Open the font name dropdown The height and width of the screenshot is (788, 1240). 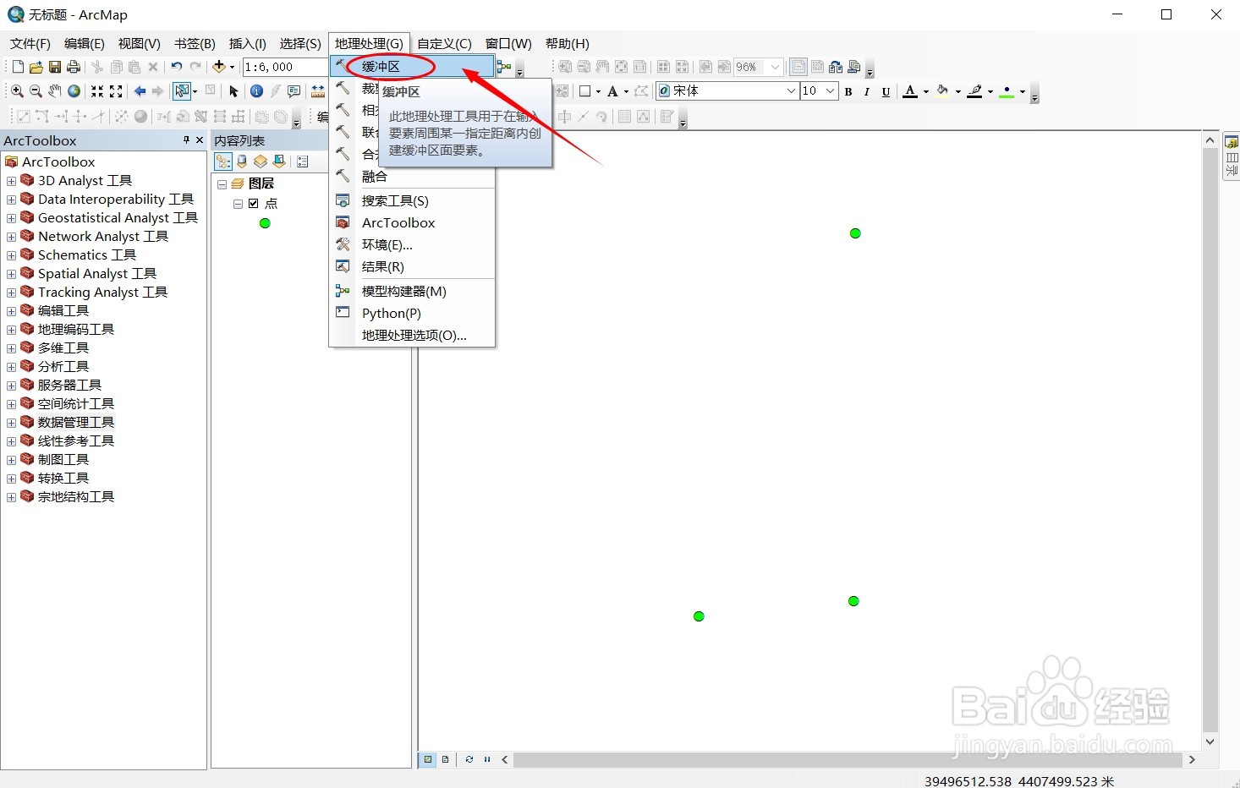tap(791, 91)
